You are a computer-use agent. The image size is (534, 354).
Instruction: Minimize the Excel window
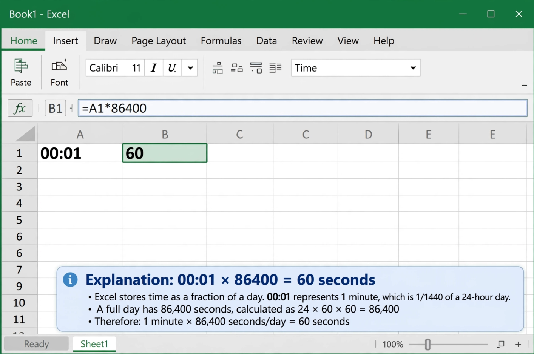(463, 14)
